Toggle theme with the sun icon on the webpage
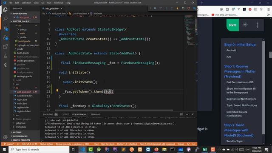Viewport: 272px width, 153px height. (245, 25)
